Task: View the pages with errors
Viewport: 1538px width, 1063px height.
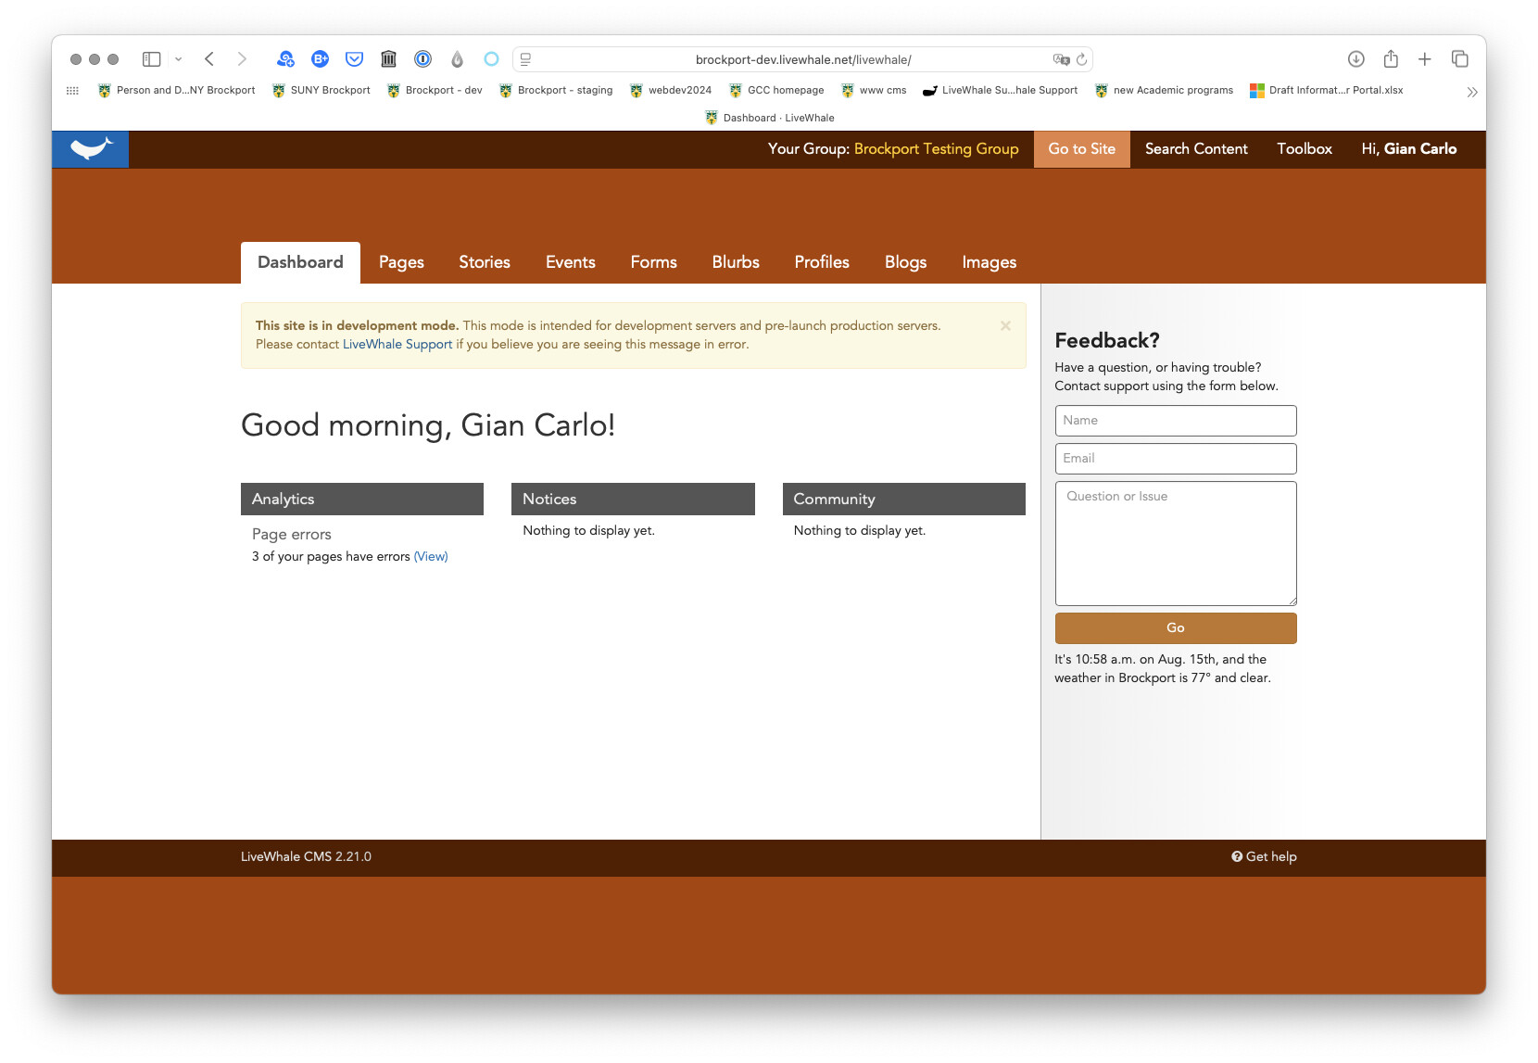Action: point(430,557)
